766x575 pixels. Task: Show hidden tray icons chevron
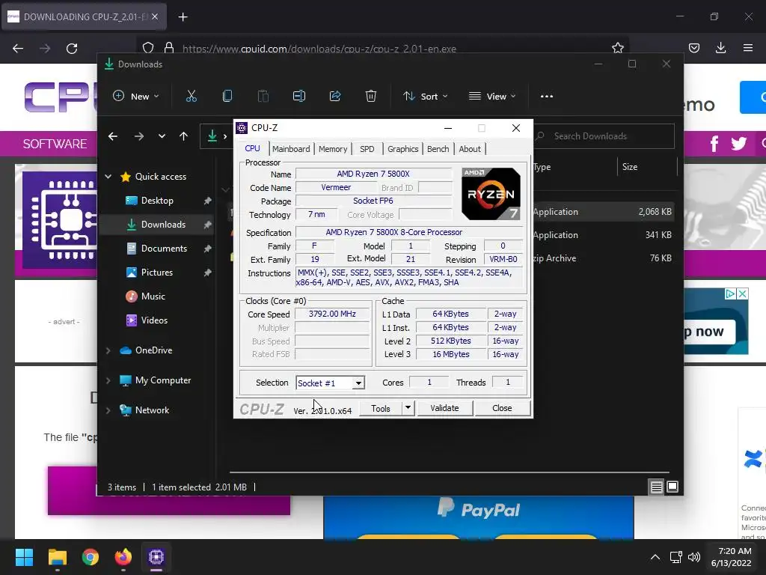[x=655, y=557]
